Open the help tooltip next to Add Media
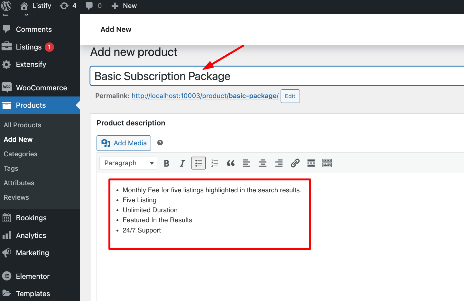 (x=160, y=142)
